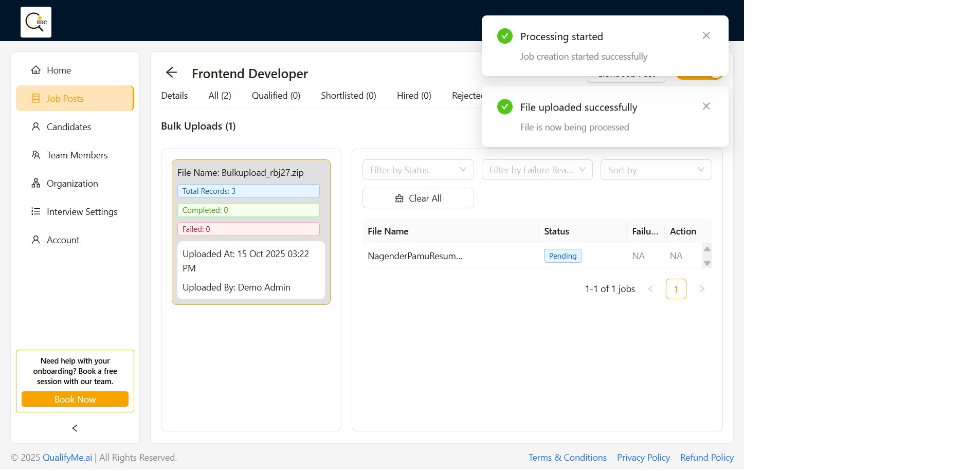Screen dimensions: 979x471
Task: Open the Qualified (0) tab
Action: [276, 96]
